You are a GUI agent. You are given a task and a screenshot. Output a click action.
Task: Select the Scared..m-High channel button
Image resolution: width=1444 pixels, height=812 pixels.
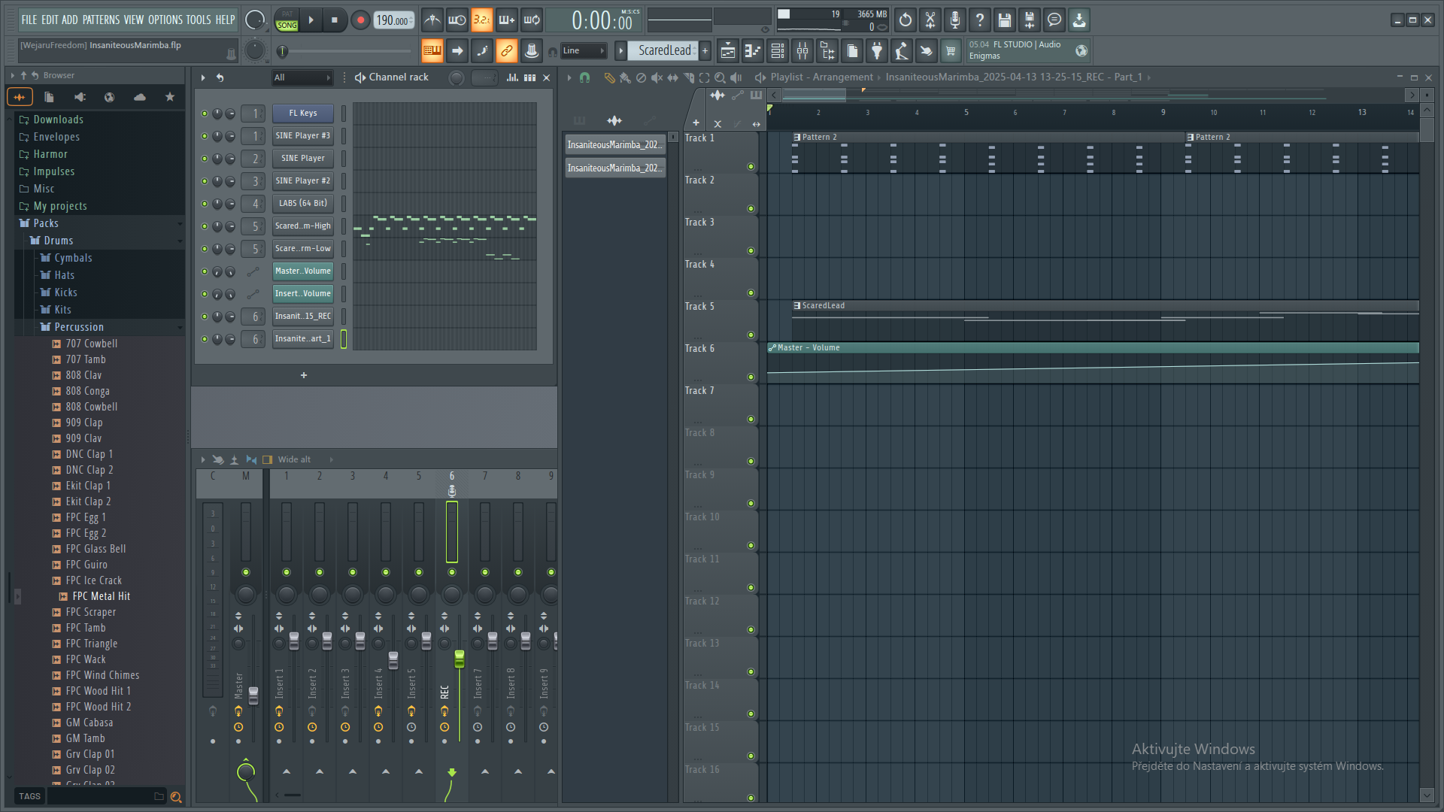[303, 226]
